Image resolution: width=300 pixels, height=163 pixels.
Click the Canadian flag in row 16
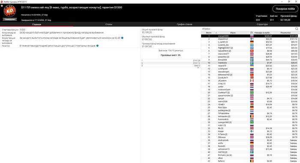252,81
